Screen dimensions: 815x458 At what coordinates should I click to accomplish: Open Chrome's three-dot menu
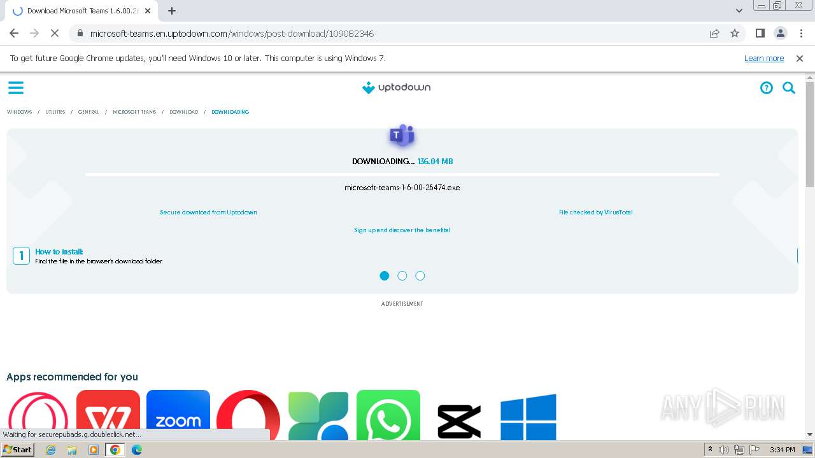coord(800,33)
